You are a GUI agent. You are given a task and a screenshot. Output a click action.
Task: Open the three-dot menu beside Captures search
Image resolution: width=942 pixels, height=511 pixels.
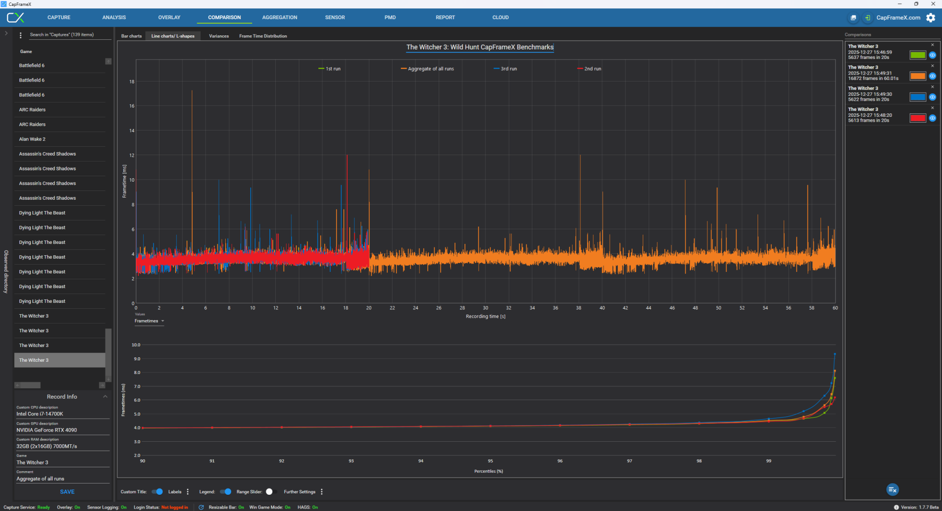coord(21,35)
